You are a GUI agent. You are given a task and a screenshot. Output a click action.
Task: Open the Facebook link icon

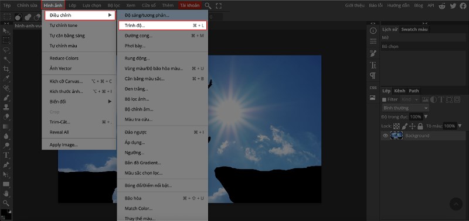pos(463,6)
